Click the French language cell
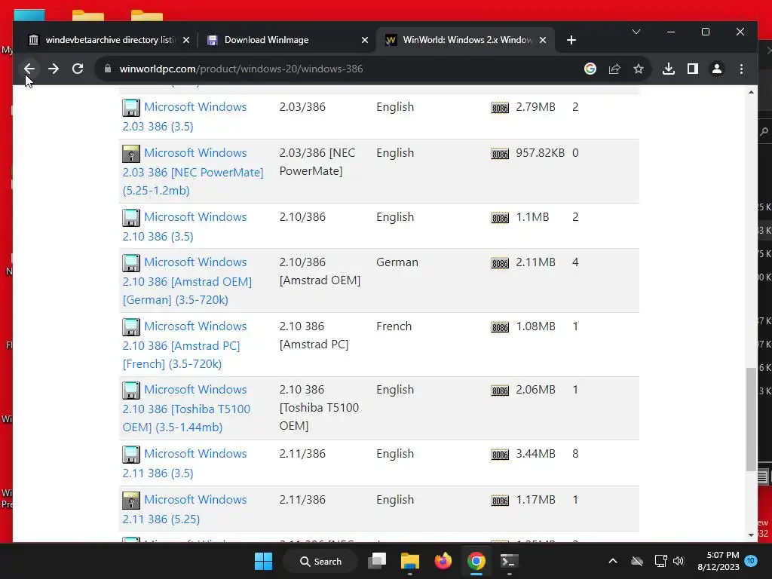This screenshot has width=772, height=579. 394,326
